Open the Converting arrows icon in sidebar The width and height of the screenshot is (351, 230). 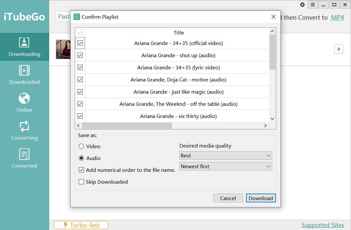coord(24,126)
